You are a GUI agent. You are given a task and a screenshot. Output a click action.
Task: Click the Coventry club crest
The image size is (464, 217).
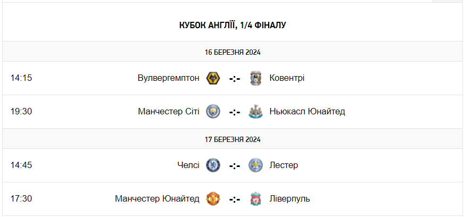(x=256, y=78)
